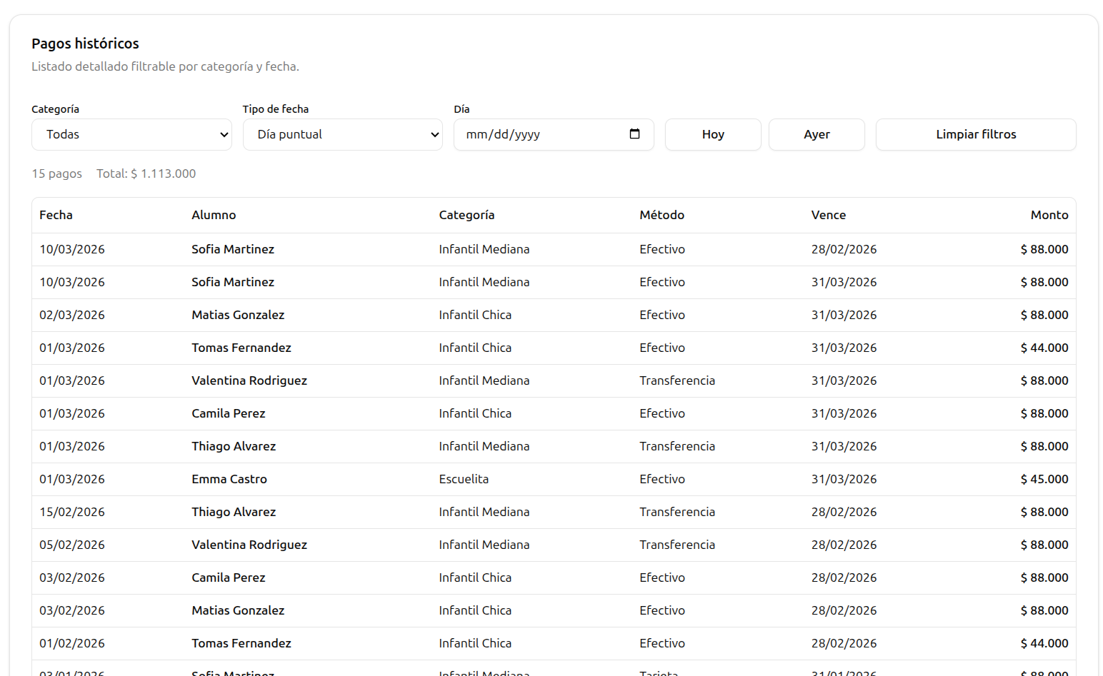Click Limpiar filtros button
The image size is (1103, 676).
pyautogui.click(x=975, y=134)
